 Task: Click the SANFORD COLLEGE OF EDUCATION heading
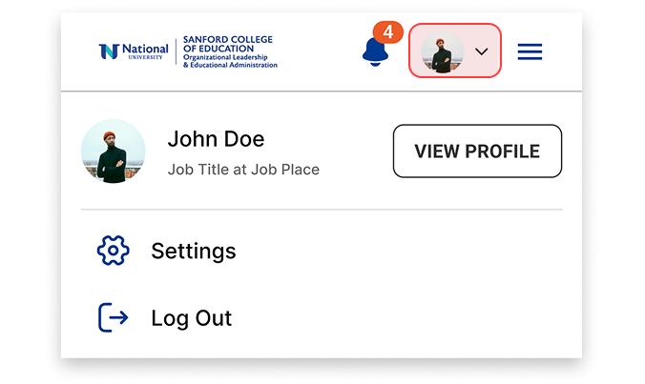228,44
